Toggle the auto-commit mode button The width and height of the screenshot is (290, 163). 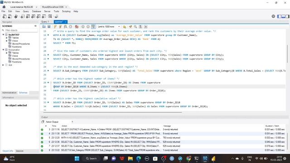[x=93, y=27]
